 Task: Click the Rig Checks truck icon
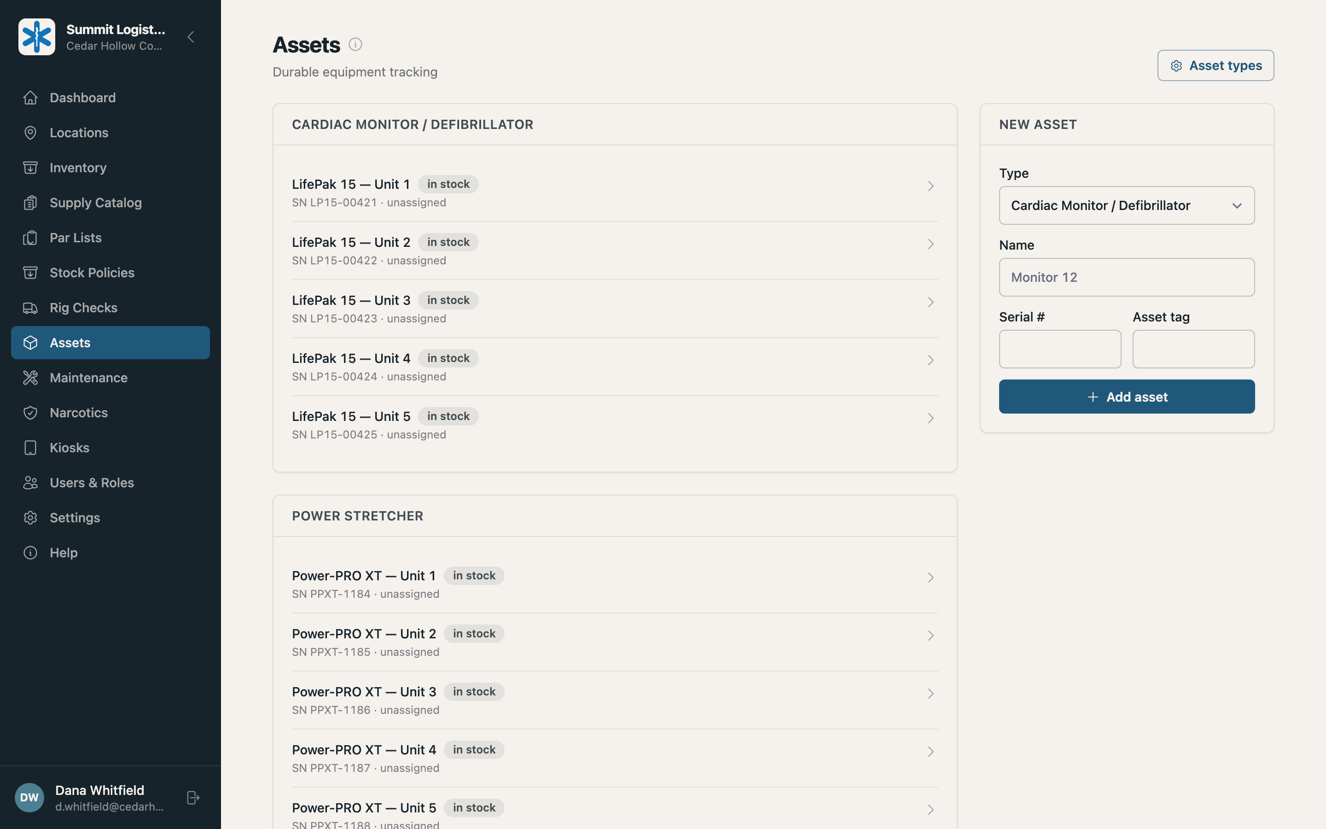30,308
